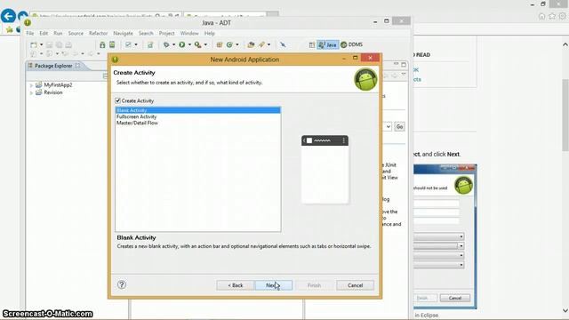Screen dimensions: 569x320
Task: Close the Package Explorer view tab
Action: pyautogui.click(x=77, y=66)
